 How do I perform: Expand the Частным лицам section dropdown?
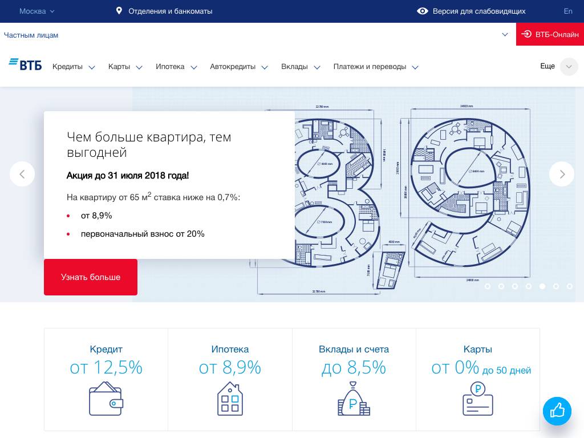[505, 35]
